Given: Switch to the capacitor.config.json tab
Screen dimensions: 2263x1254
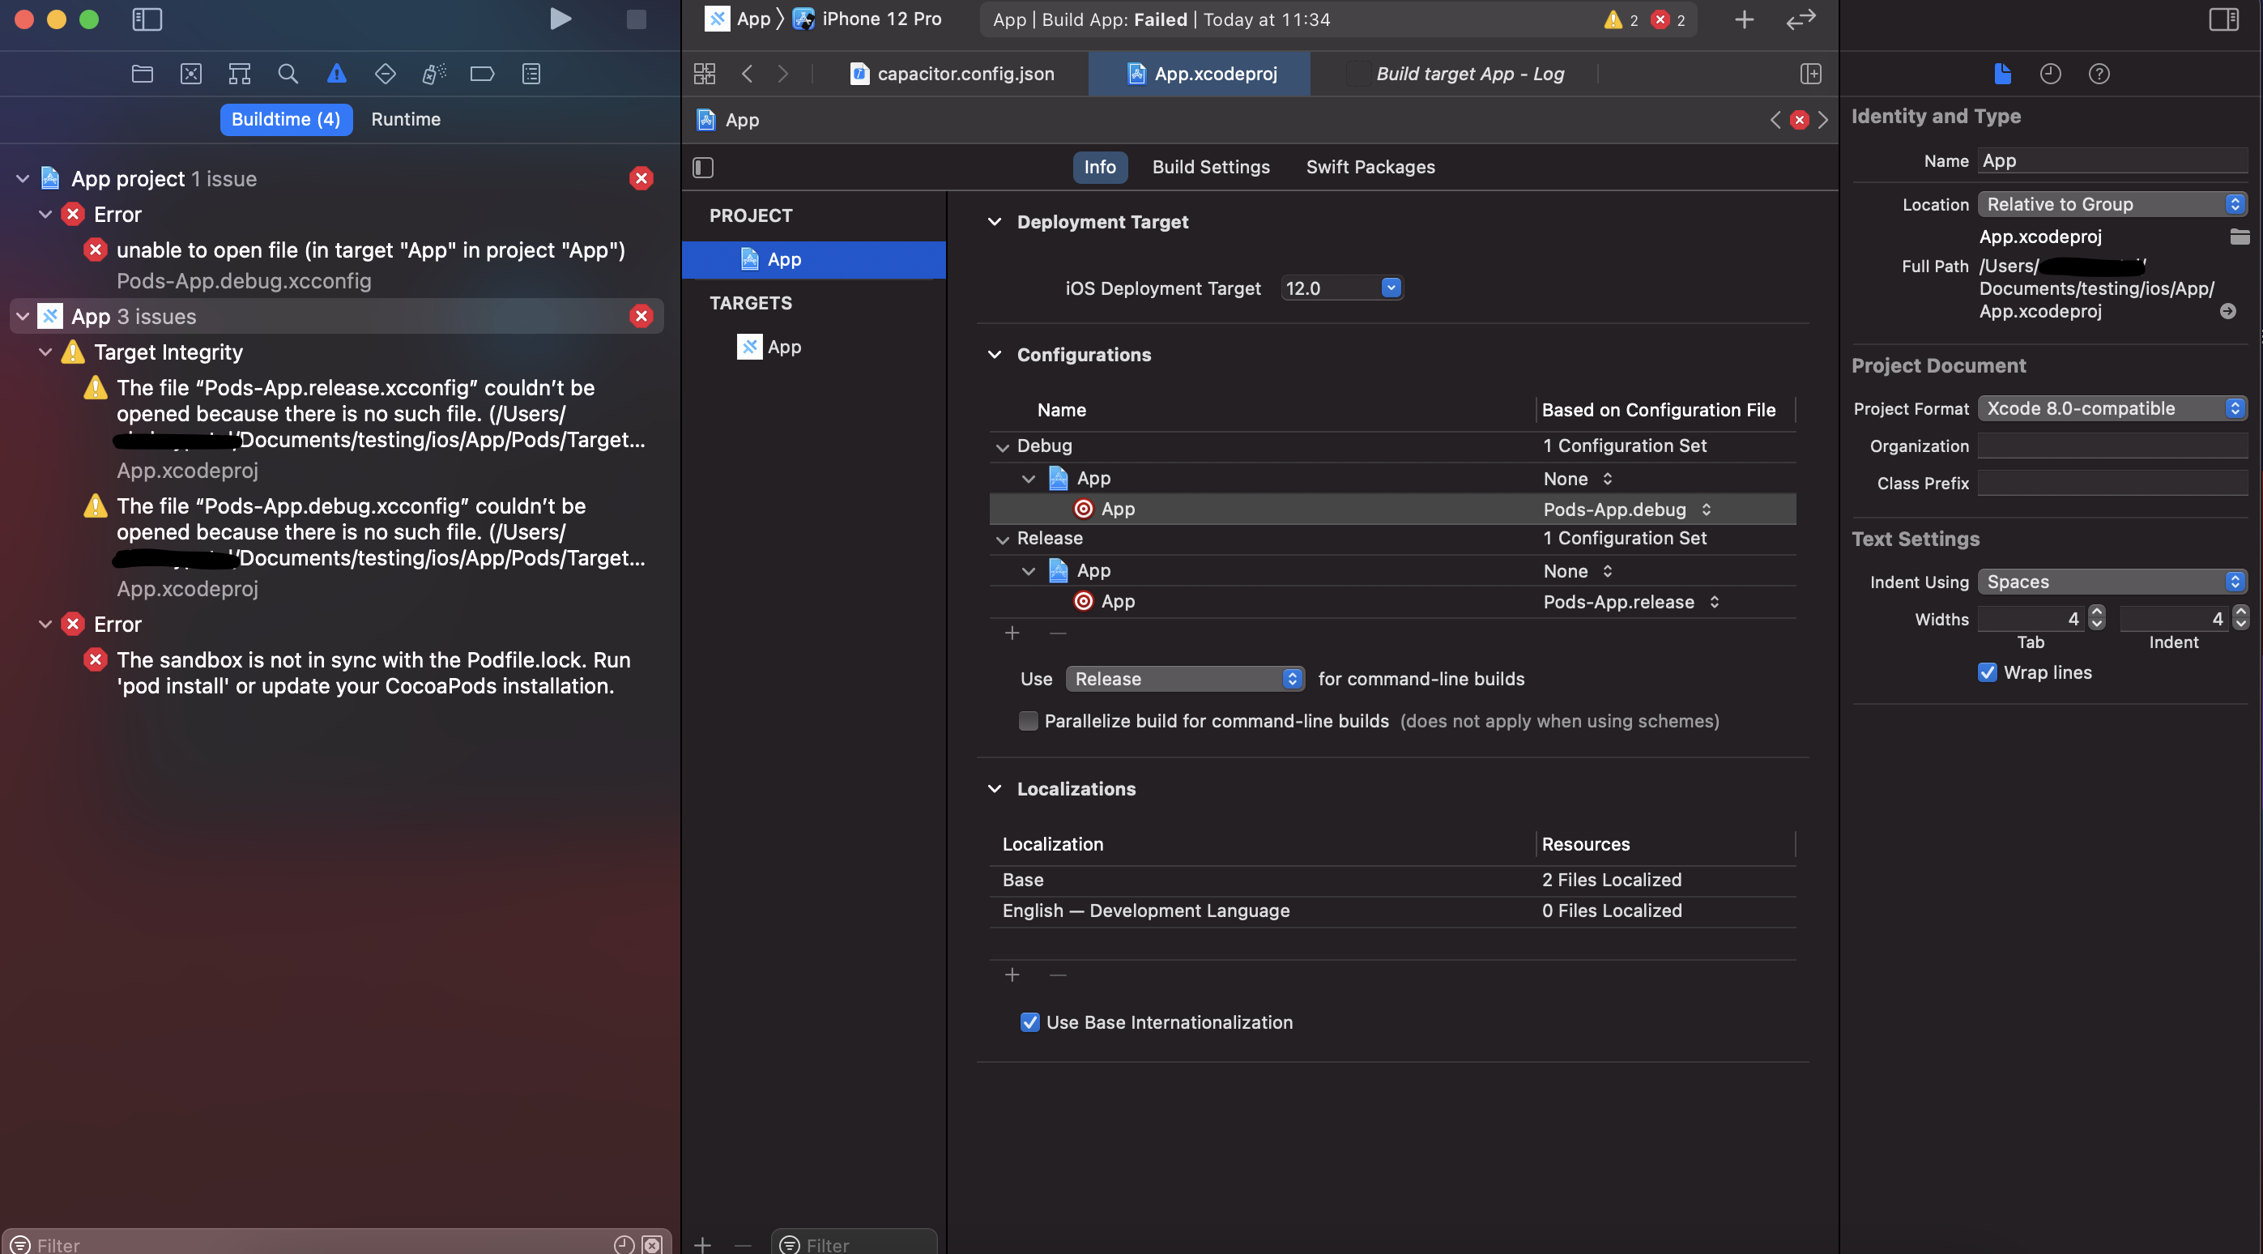Looking at the screenshot, I should (953, 74).
